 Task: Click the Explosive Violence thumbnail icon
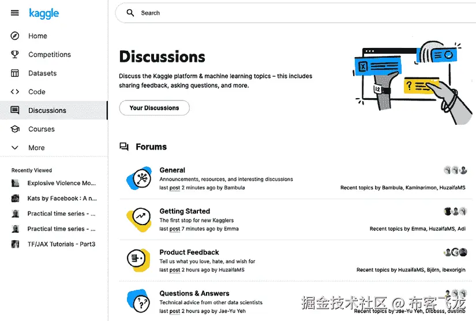pos(15,183)
